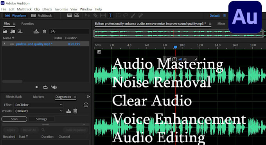Switch to the Diagnostics tab

(63, 97)
